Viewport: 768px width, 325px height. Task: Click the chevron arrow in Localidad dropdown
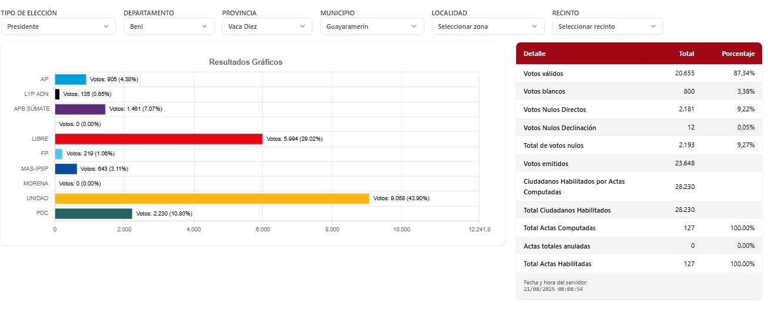[x=534, y=26]
